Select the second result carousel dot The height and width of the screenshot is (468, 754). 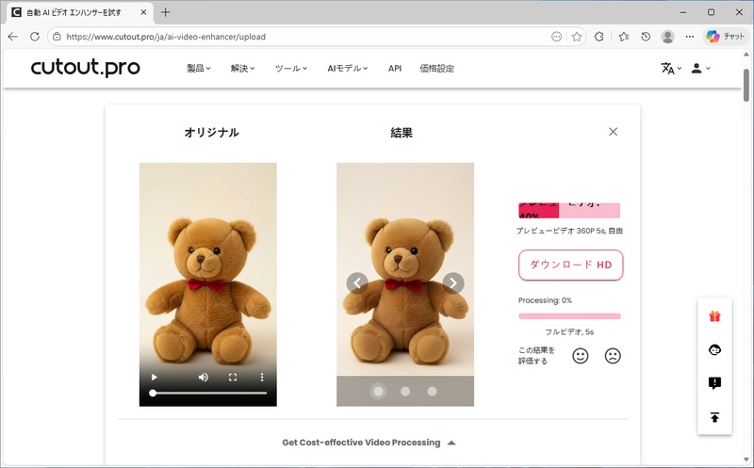coord(405,392)
